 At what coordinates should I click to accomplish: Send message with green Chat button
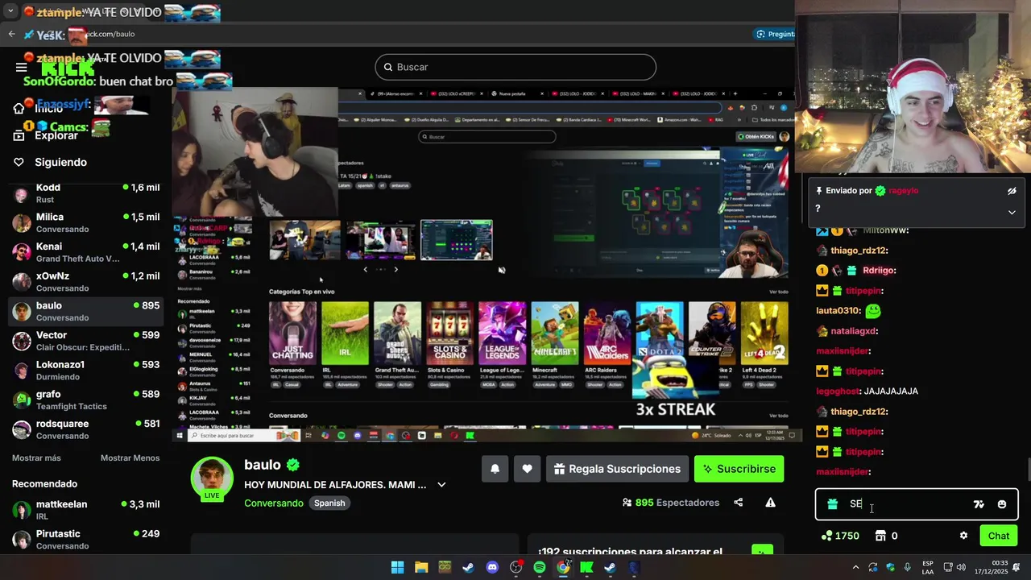(999, 536)
